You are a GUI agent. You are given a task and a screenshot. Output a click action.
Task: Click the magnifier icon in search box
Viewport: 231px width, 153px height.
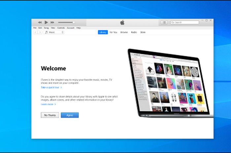point(173,22)
